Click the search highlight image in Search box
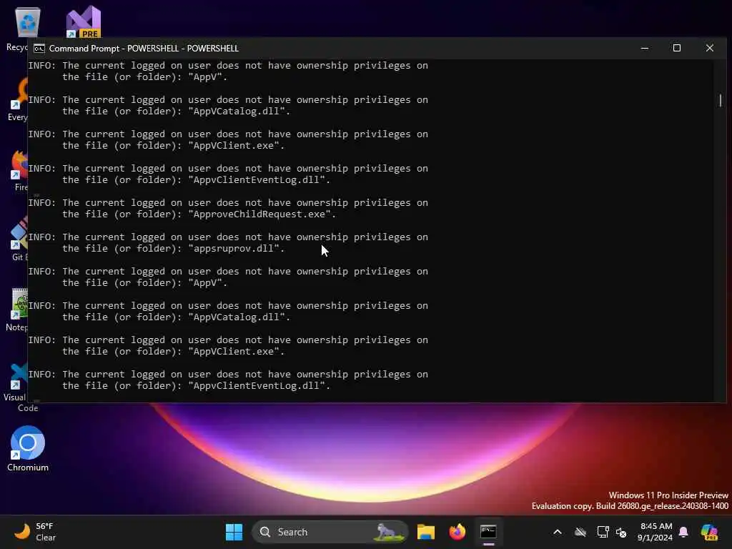Screen dimensions: 732x549 click(x=389, y=532)
